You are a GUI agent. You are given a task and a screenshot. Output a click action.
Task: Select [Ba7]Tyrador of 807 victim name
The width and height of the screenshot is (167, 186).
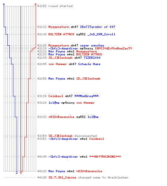click(98, 27)
